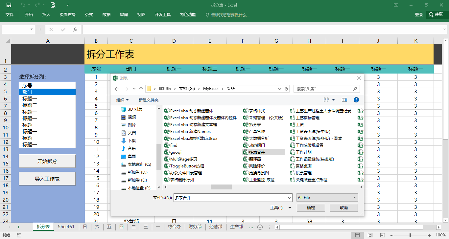Click the Save icon in title bar

pos(9,5)
